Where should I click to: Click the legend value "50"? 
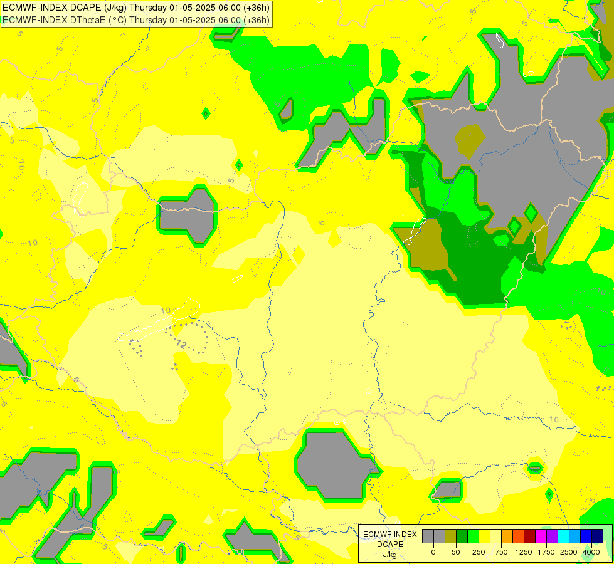click(x=456, y=552)
